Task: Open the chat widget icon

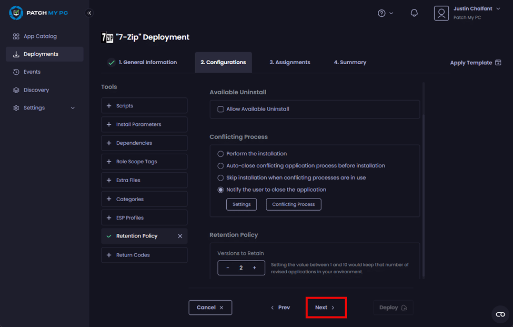Action: (500, 314)
